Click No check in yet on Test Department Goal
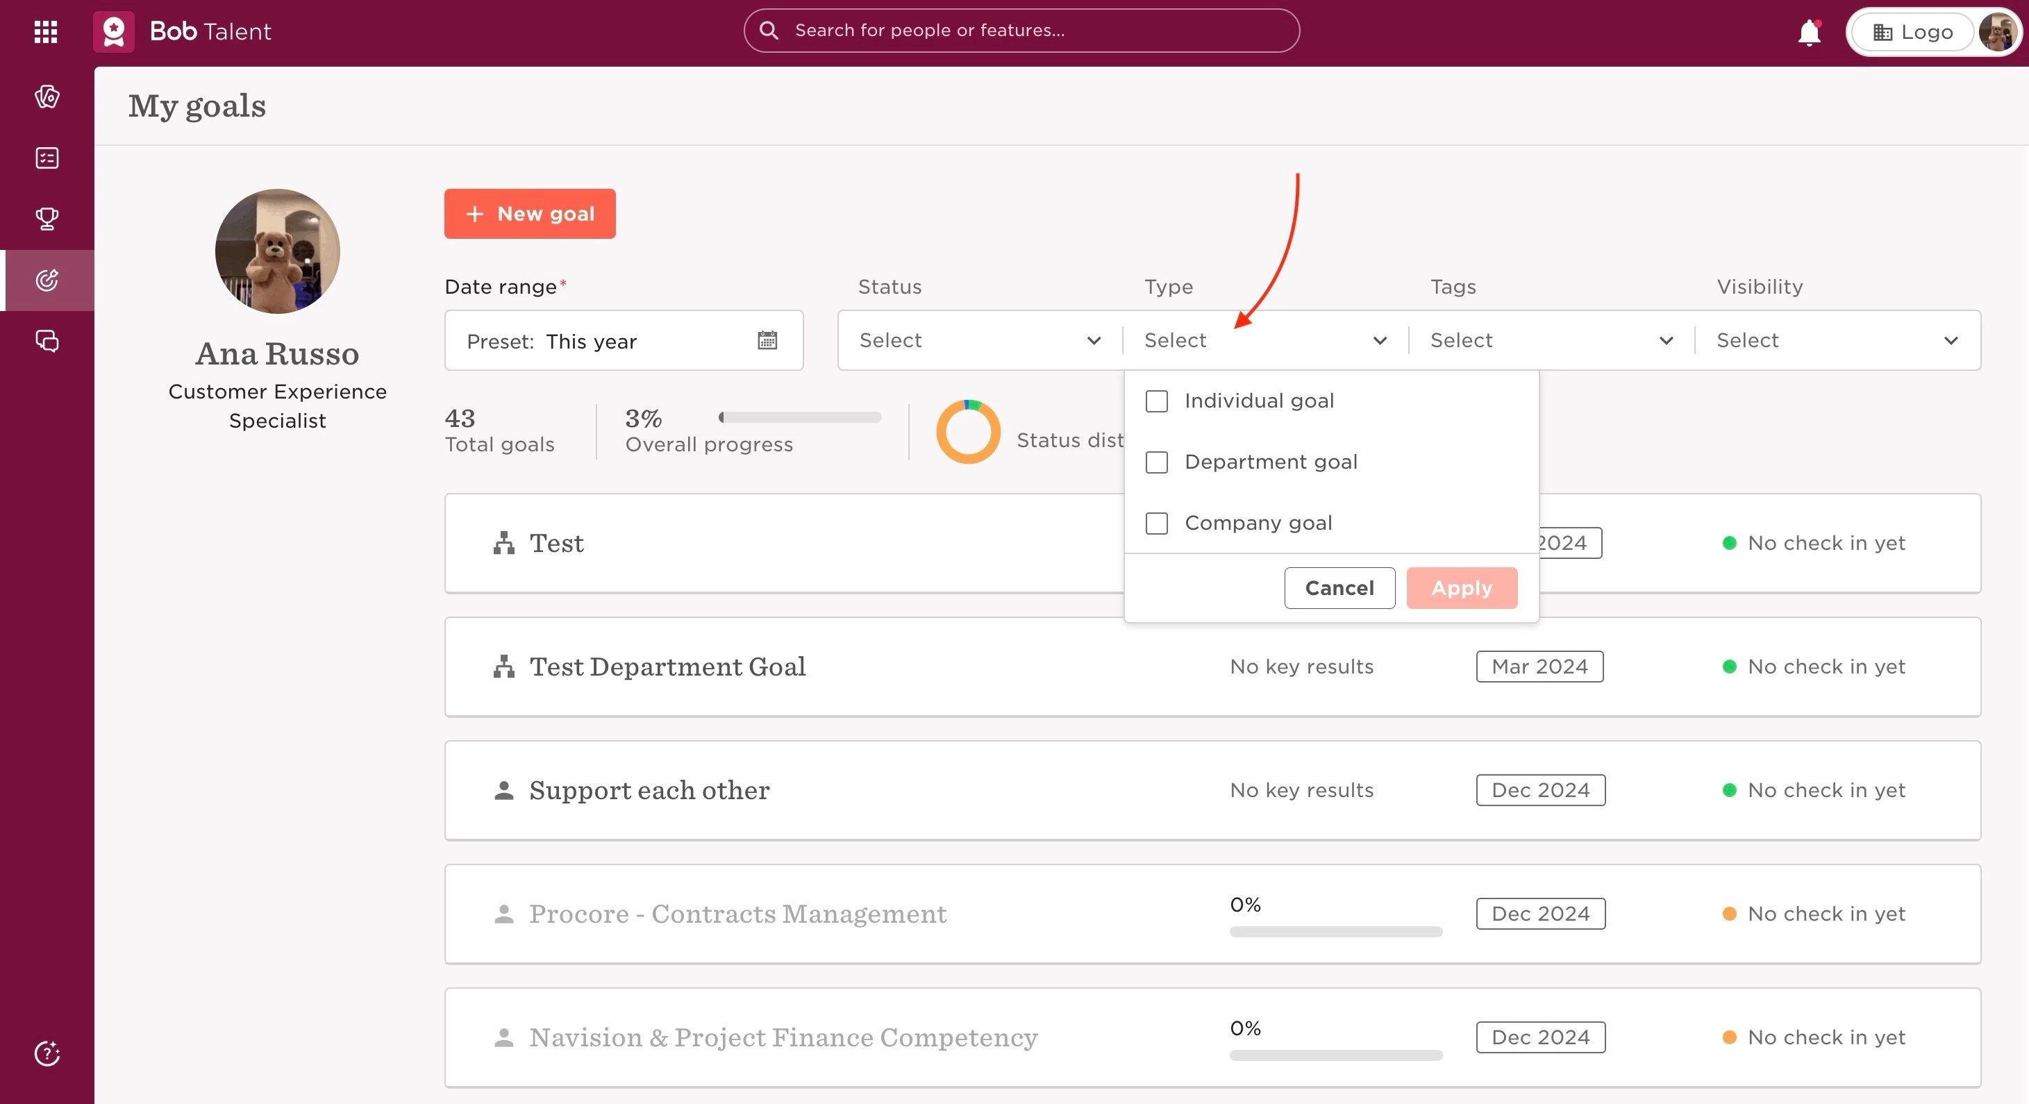2029x1104 pixels. (1826, 666)
